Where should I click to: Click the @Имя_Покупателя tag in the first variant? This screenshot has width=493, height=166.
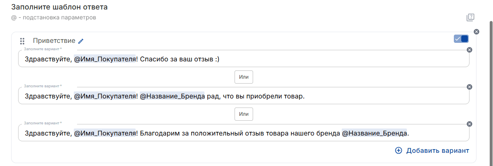(105, 59)
